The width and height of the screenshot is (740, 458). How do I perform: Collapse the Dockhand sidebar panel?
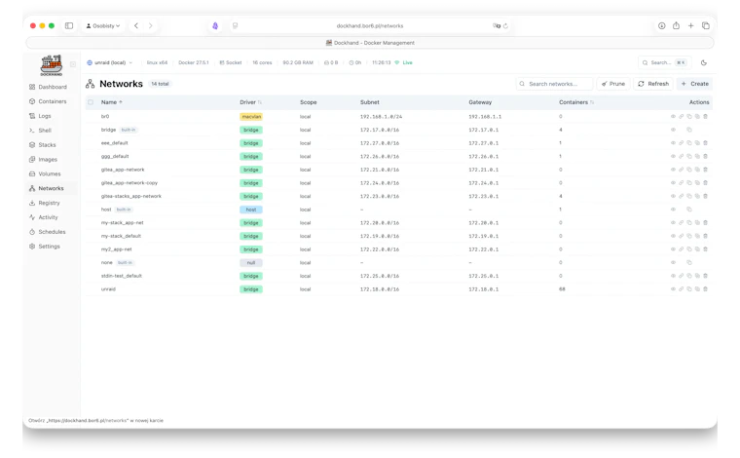click(73, 64)
